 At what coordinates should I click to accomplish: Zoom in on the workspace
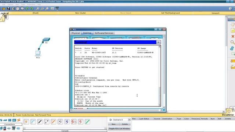(x=37, y=9)
